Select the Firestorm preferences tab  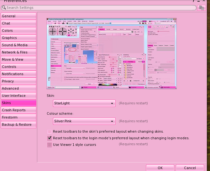tap(18, 117)
